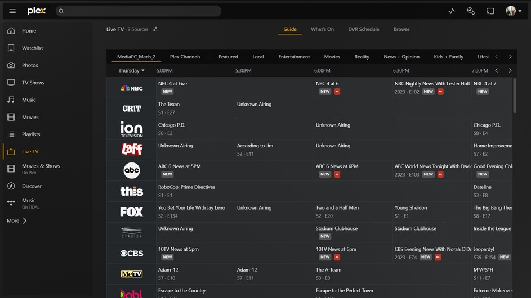Click the record badge on NBC 4 at 6
The width and height of the screenshot is (531, 298).
coord(337,91)
